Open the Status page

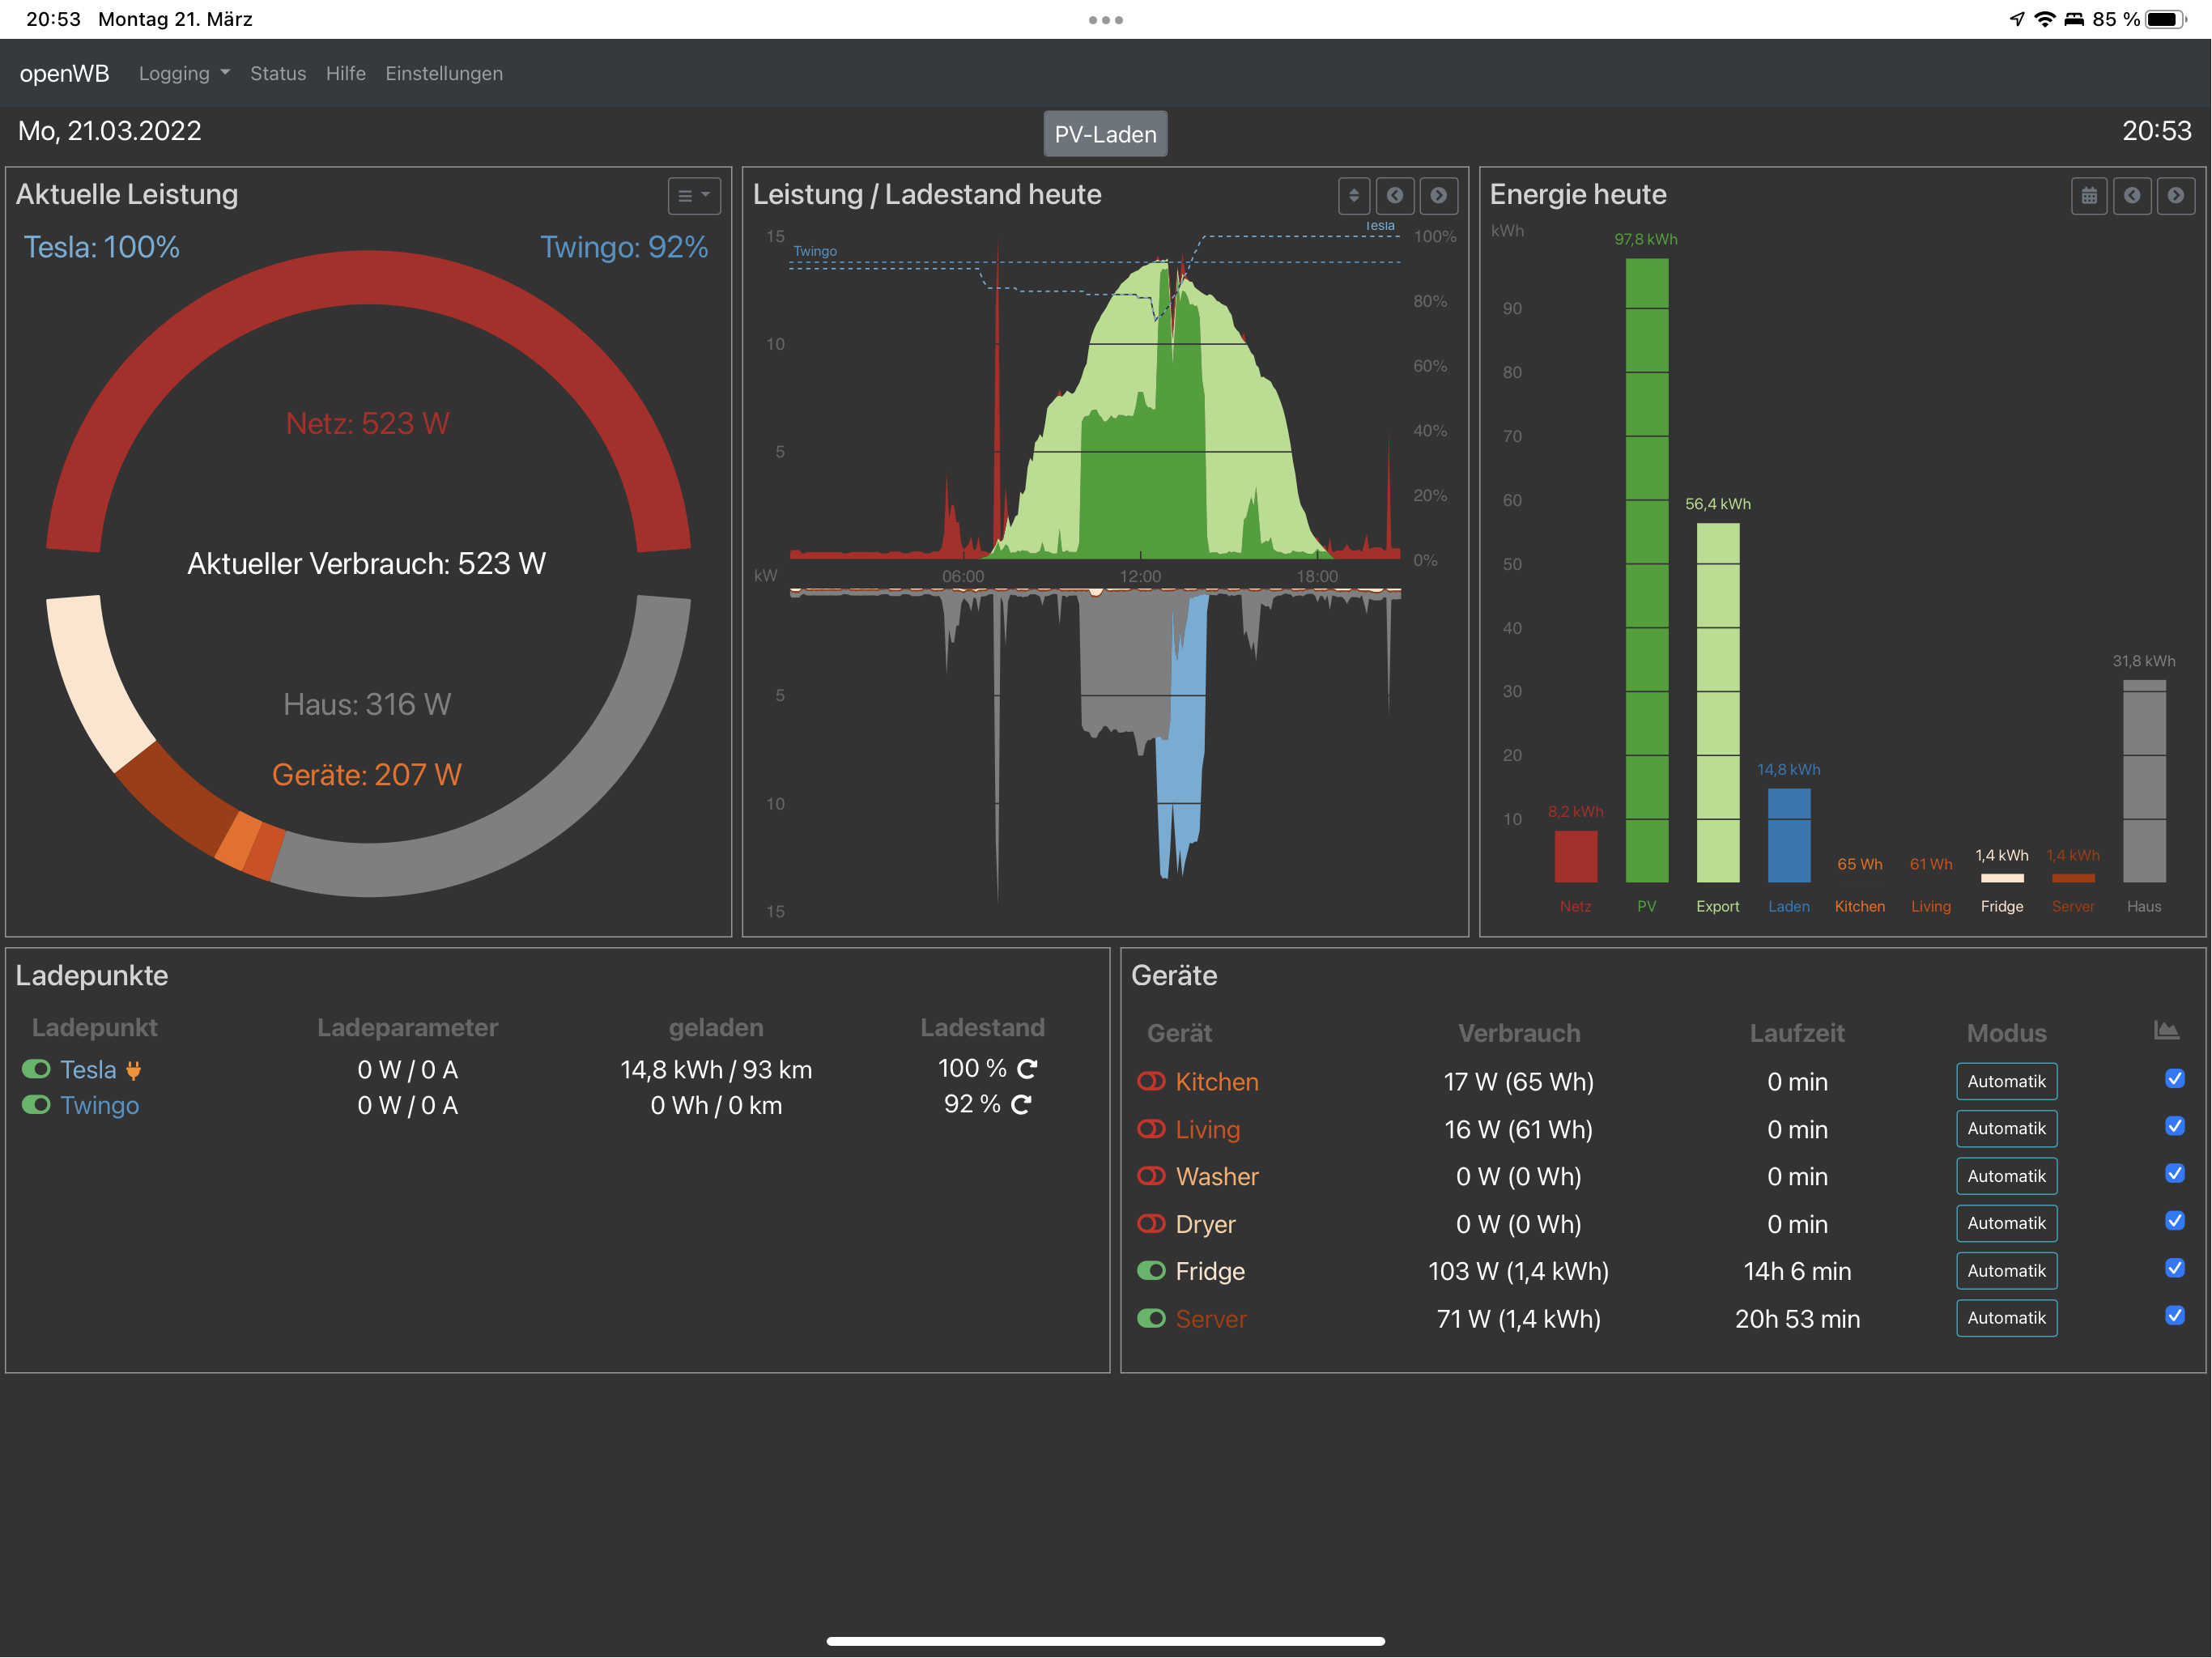[278, 73]
